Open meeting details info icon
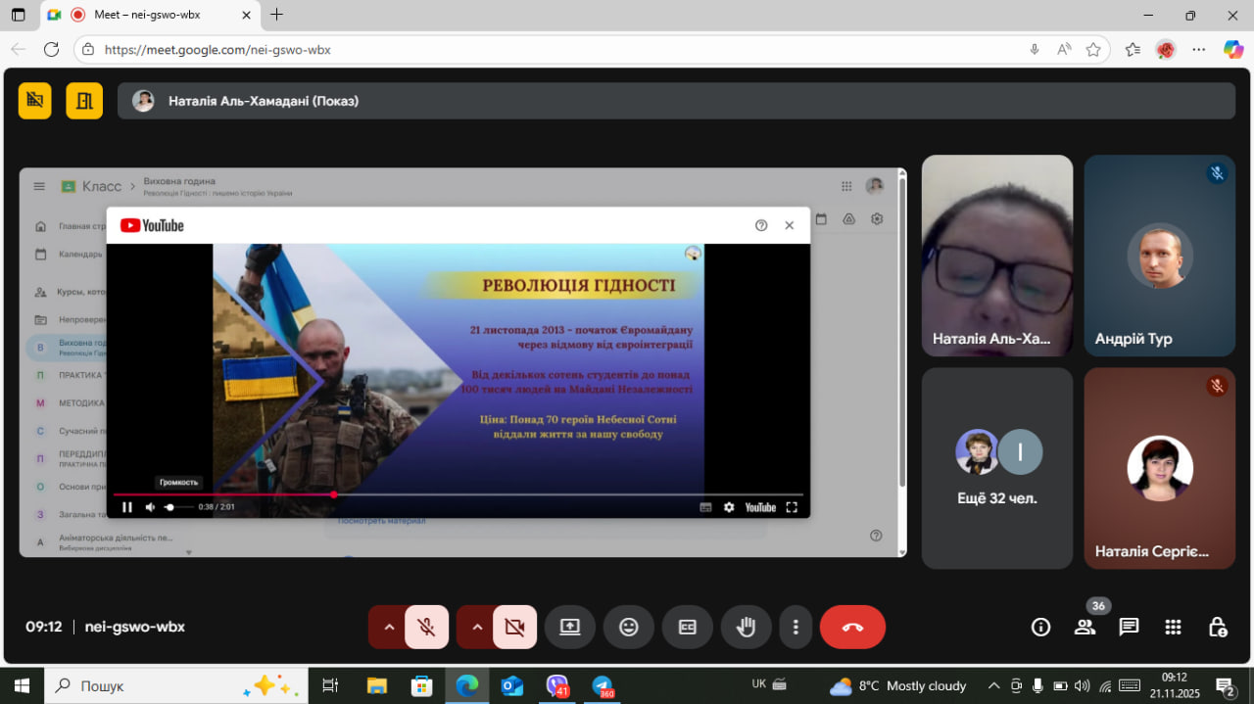 1040,627
